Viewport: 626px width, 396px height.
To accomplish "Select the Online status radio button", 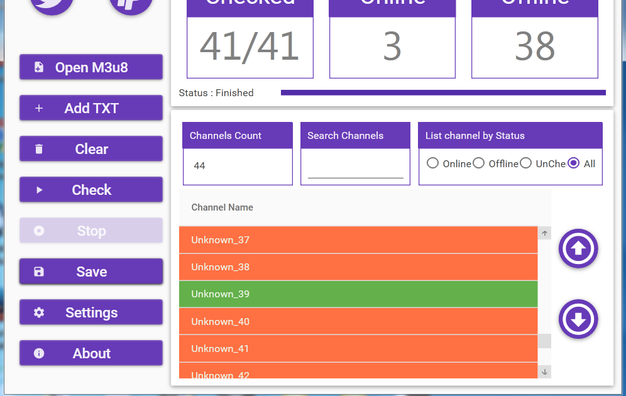I will (432, 162).
